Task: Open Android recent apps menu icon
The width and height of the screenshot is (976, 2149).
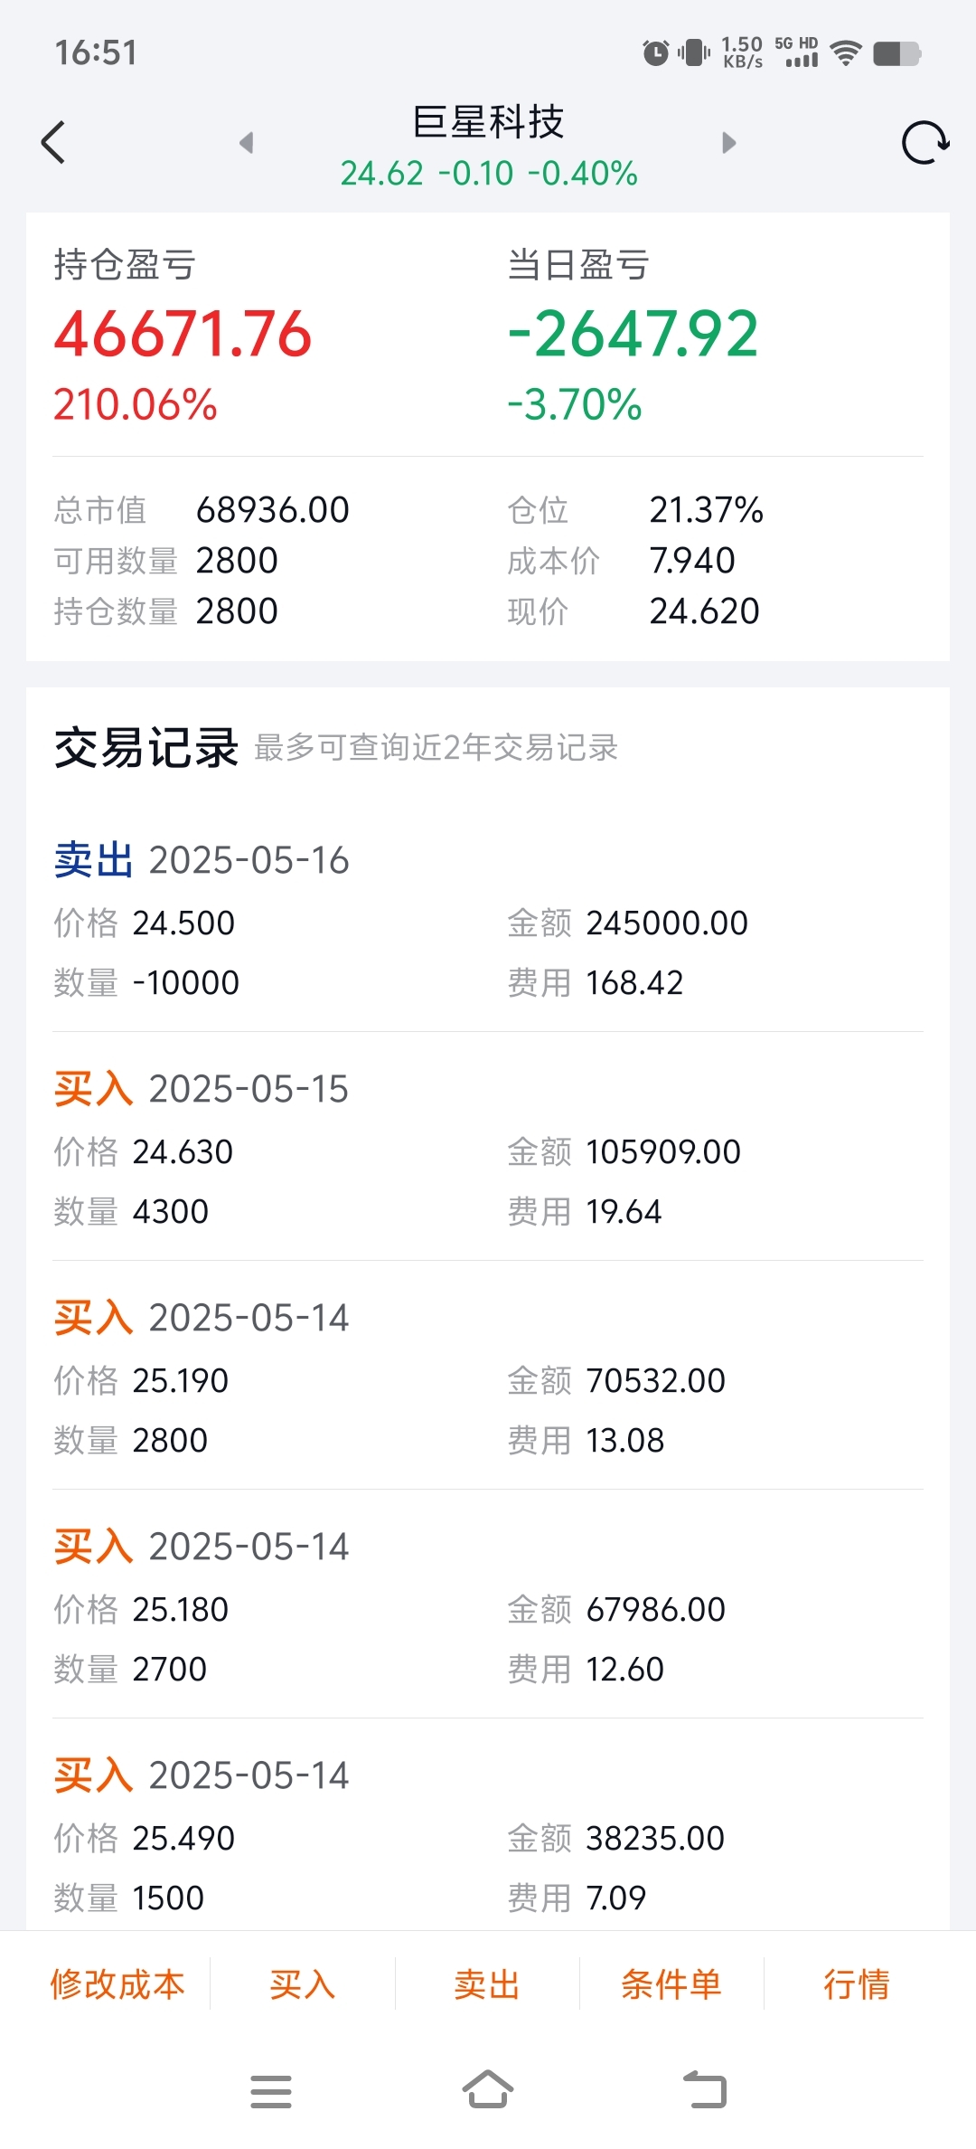Action: point(271,2091)
